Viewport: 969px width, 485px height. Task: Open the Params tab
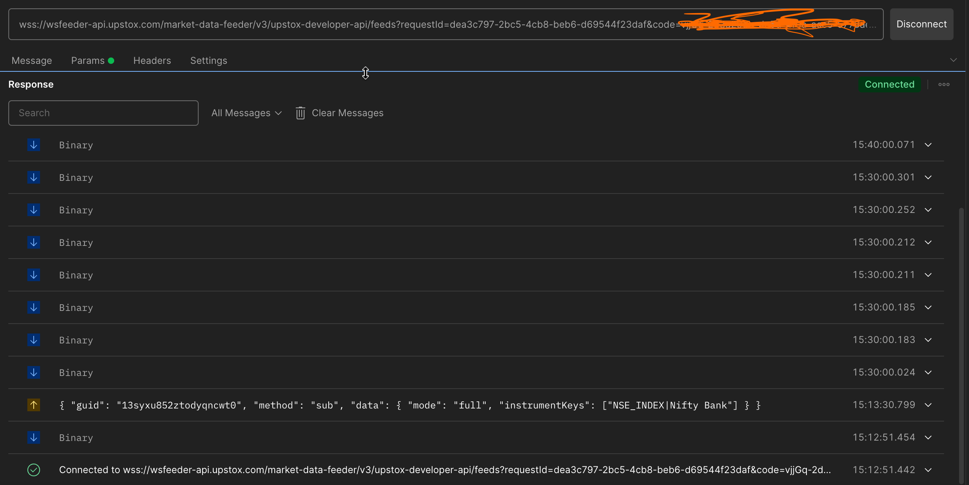pyautogui.click(x=88, y=61)
